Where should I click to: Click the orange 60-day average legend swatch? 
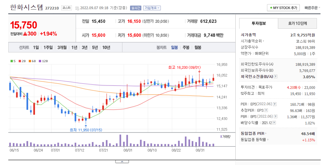click(30, 61)
